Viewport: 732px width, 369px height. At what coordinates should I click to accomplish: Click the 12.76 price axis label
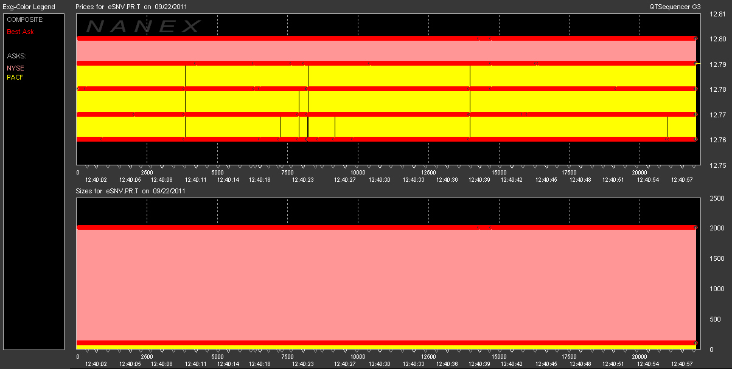718,140
